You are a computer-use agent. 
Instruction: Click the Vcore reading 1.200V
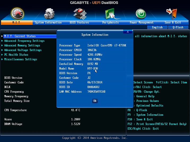click(x=76, y=119)
